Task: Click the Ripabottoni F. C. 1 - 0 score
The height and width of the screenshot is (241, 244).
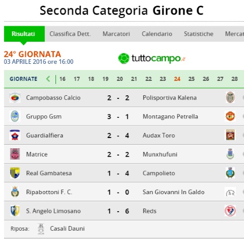Action: pyautogui.click(x=118, y=192)
